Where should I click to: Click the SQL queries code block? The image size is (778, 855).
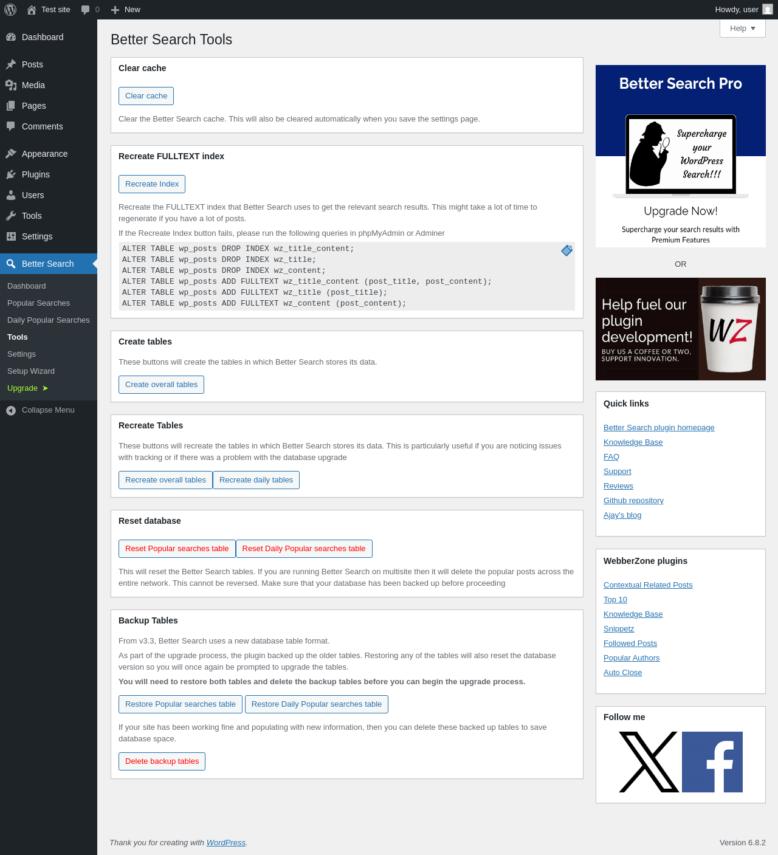346,276
